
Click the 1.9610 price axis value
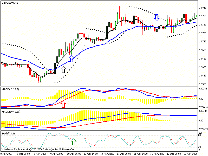coord(203,76)
